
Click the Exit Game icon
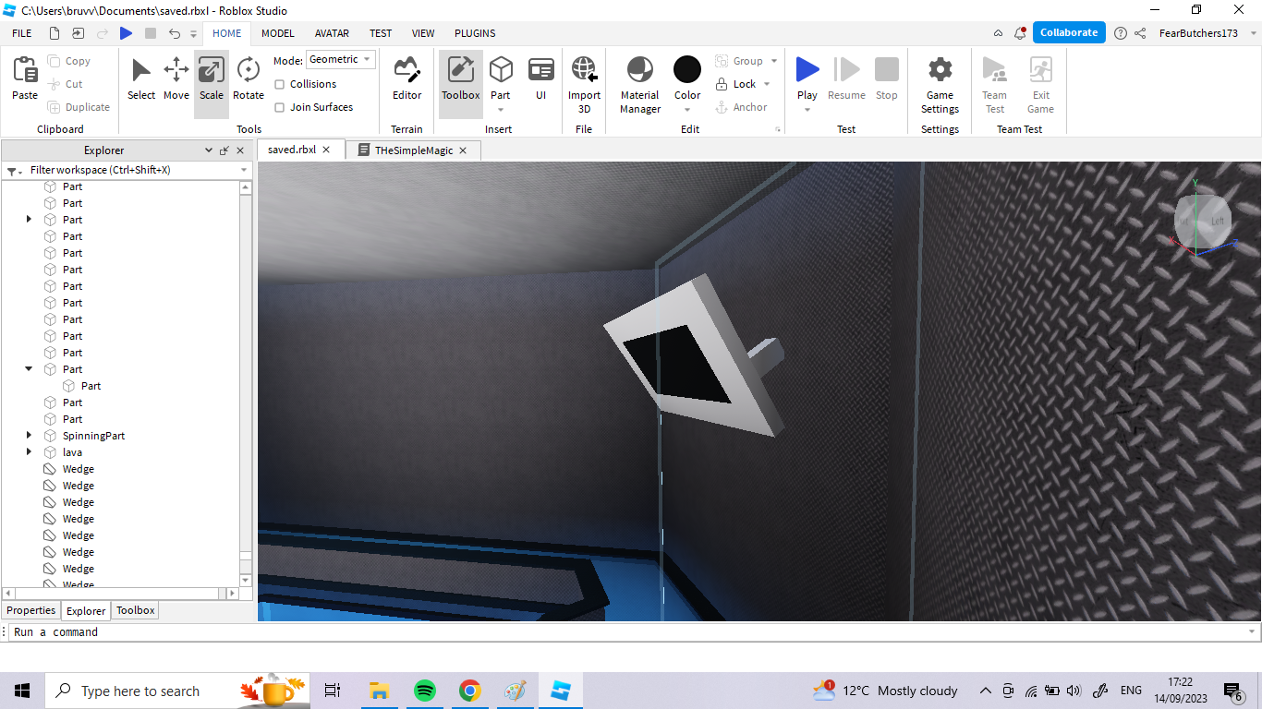[1041, 70]
